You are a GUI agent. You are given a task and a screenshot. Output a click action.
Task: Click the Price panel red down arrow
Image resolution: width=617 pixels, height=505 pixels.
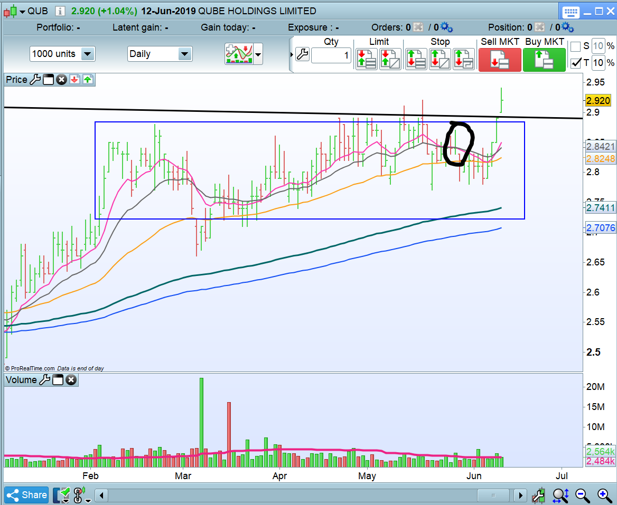pyautogui.click(x=74, y=80)
